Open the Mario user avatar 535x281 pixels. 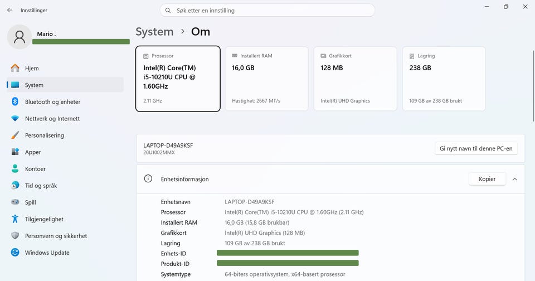coord(20,37)
